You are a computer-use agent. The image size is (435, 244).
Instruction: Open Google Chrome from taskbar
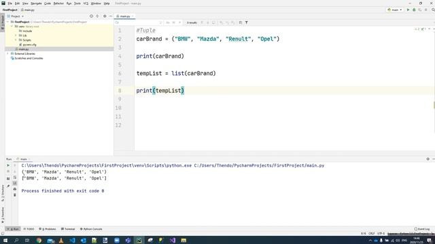point(39,241)
